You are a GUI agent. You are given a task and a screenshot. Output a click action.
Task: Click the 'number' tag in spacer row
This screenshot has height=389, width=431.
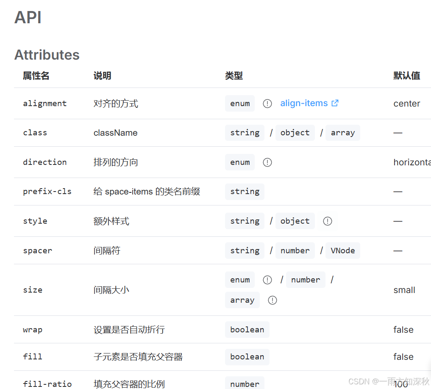tap(295, 250)
